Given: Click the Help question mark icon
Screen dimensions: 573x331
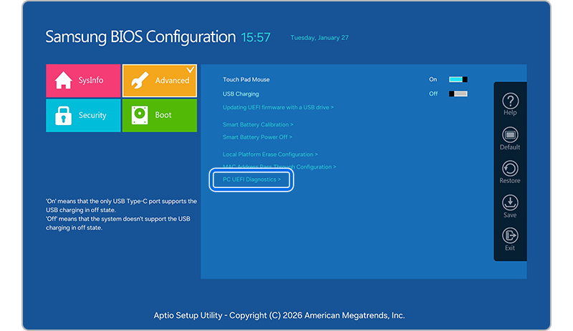Looking at the screenshot, I should (x=510, y=101).
